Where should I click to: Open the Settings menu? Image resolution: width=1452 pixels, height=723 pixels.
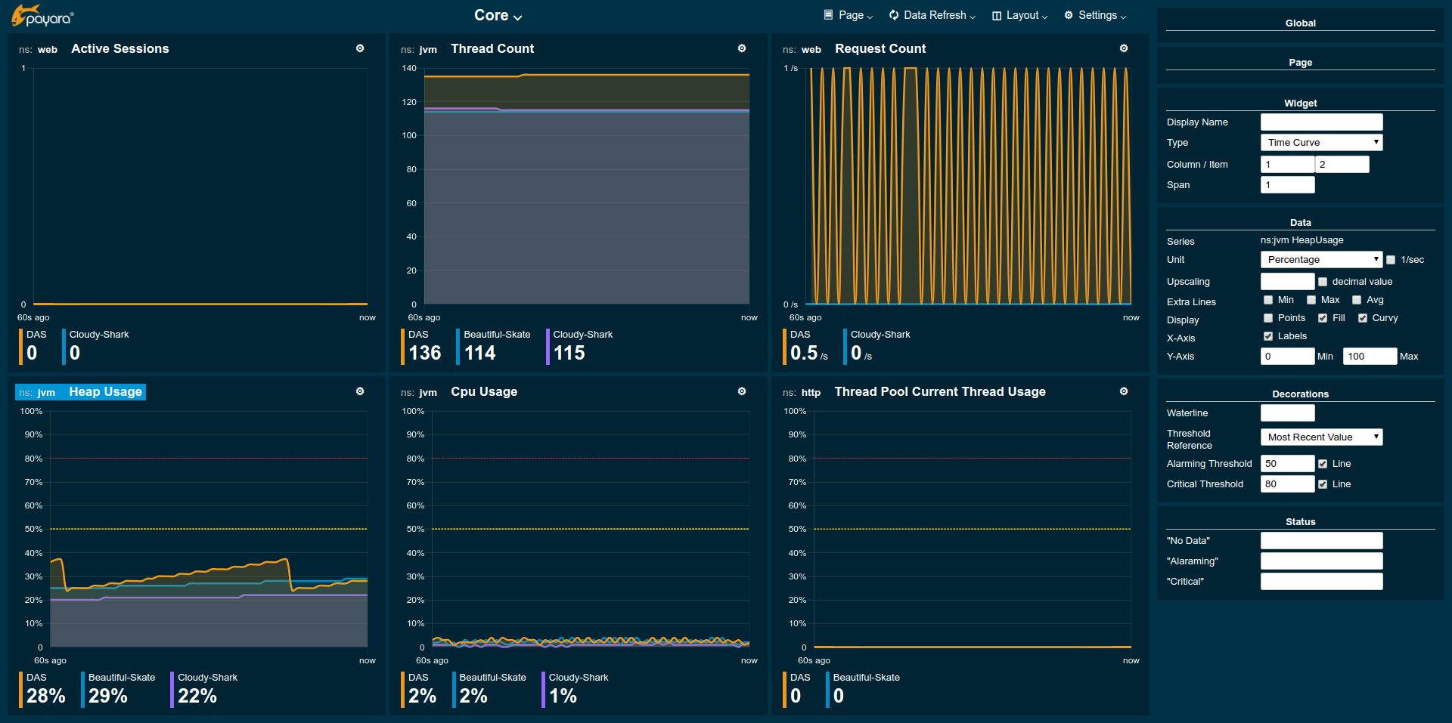coord(1095,15)
